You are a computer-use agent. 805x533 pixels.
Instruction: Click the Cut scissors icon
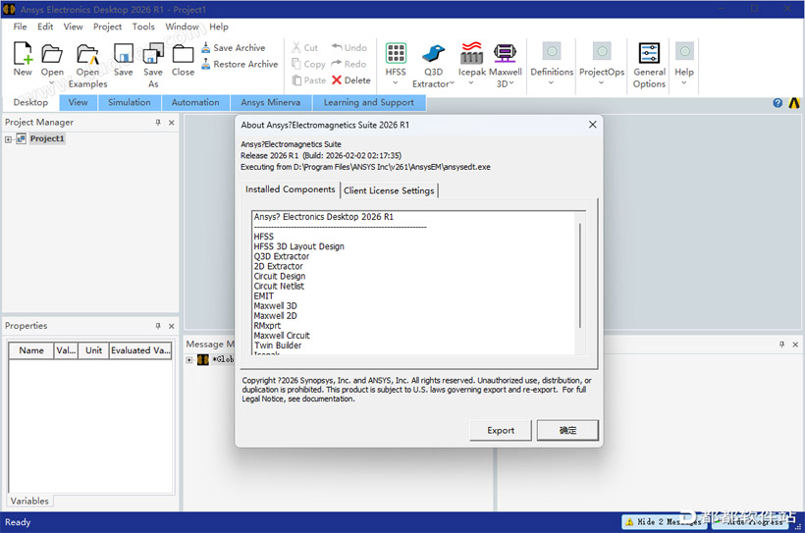click(x=296, y=48)
